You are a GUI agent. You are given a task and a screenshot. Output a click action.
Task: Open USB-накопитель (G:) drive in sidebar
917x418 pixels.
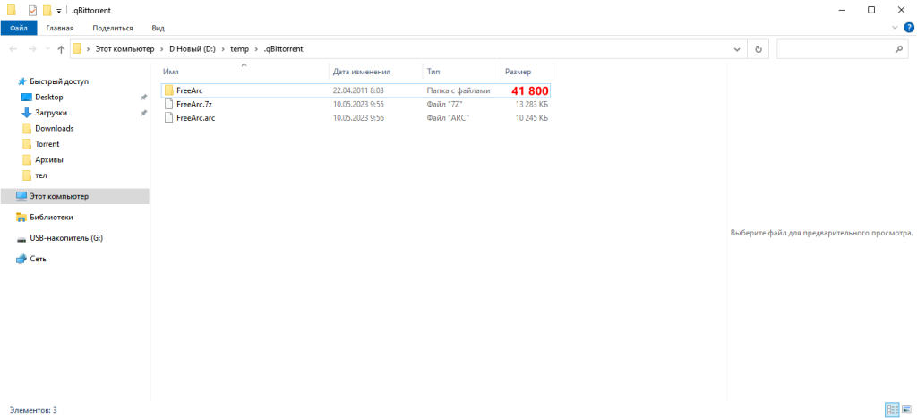click(x=67, y=238)
